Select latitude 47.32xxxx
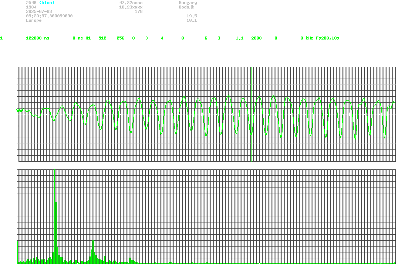405x272 pixels. [x=131, y=3]
